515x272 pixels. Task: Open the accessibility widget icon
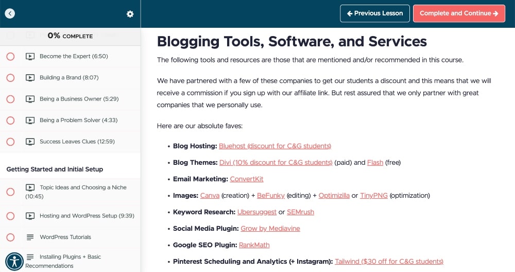point(14,262)
